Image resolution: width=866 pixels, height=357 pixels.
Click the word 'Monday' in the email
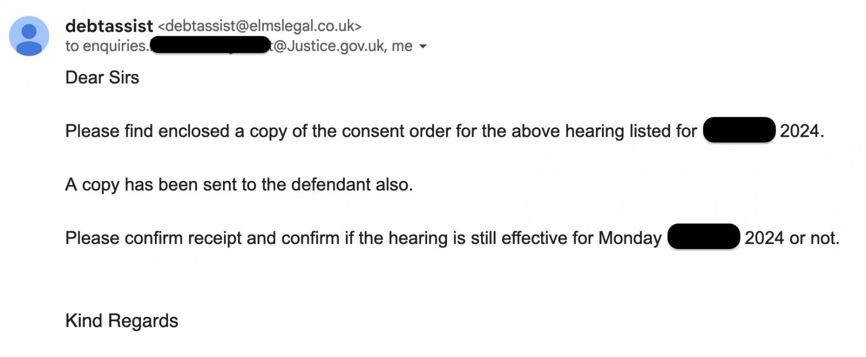[x=630, y=238]
